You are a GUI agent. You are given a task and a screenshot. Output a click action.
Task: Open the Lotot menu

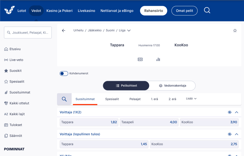tap(22, 11)
